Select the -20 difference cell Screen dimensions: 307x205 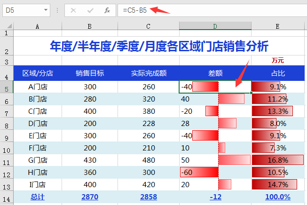click(215, 111)
